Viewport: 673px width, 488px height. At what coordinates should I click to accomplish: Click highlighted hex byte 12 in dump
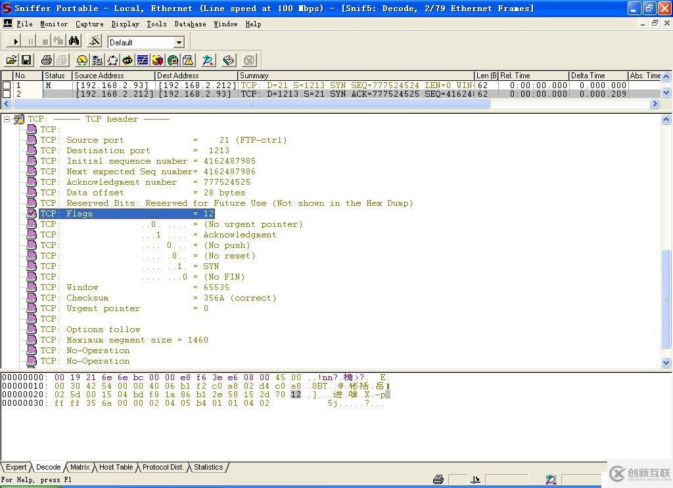tap(296, 395)
